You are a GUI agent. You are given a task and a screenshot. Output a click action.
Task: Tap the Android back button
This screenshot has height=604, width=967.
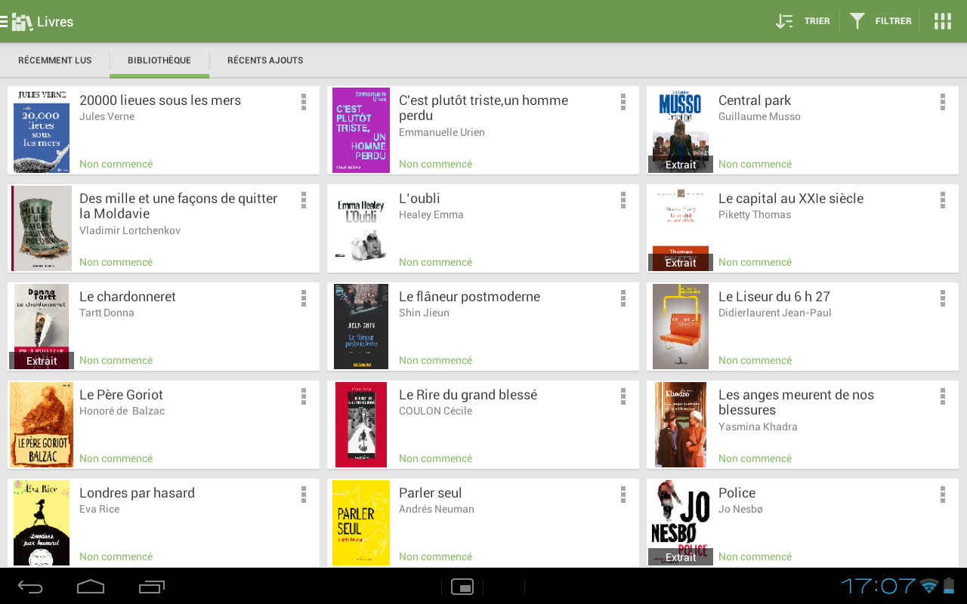tap(30, 587)
